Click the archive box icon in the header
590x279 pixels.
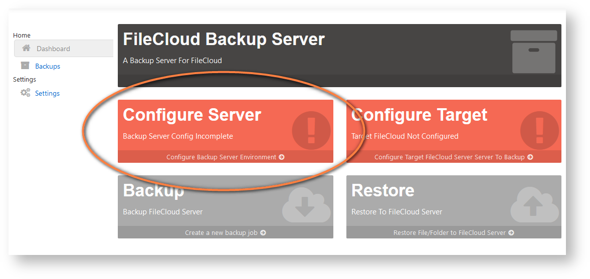(533, 52)
